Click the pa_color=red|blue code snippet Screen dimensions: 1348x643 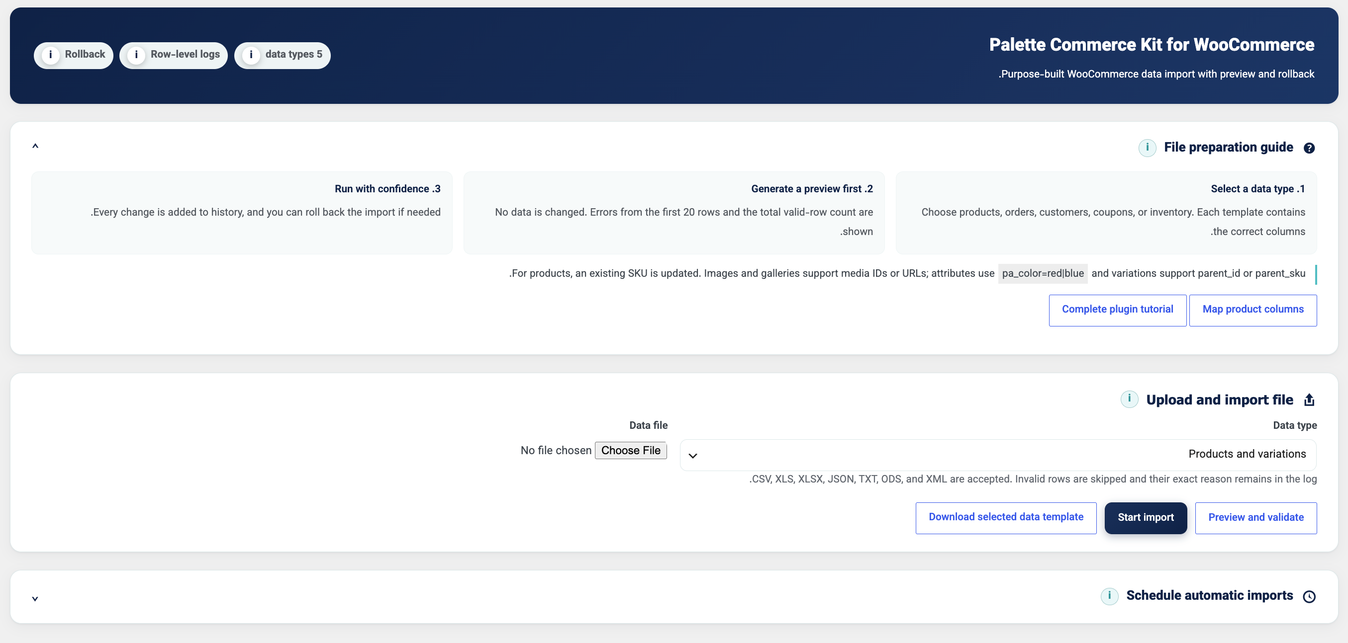(1043, 273)
